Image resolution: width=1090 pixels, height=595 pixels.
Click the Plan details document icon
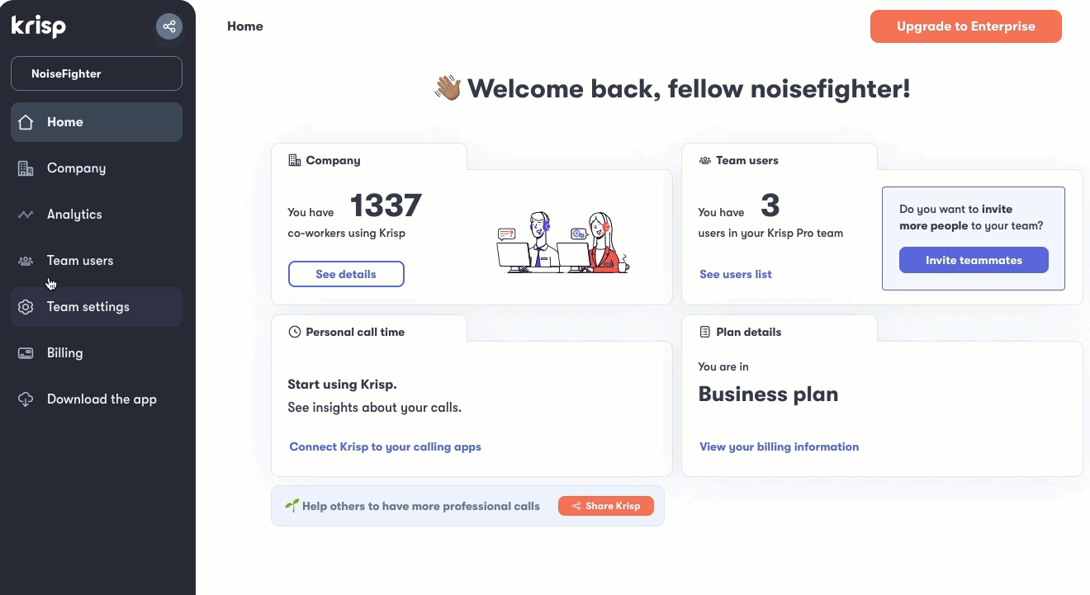[x=705, y=331]
